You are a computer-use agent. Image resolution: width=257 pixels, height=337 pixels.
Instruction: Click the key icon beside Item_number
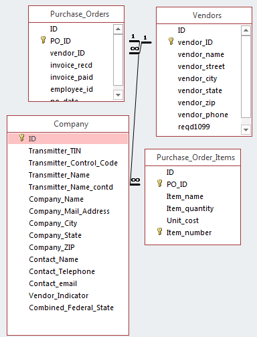click(x=159, y=232)
